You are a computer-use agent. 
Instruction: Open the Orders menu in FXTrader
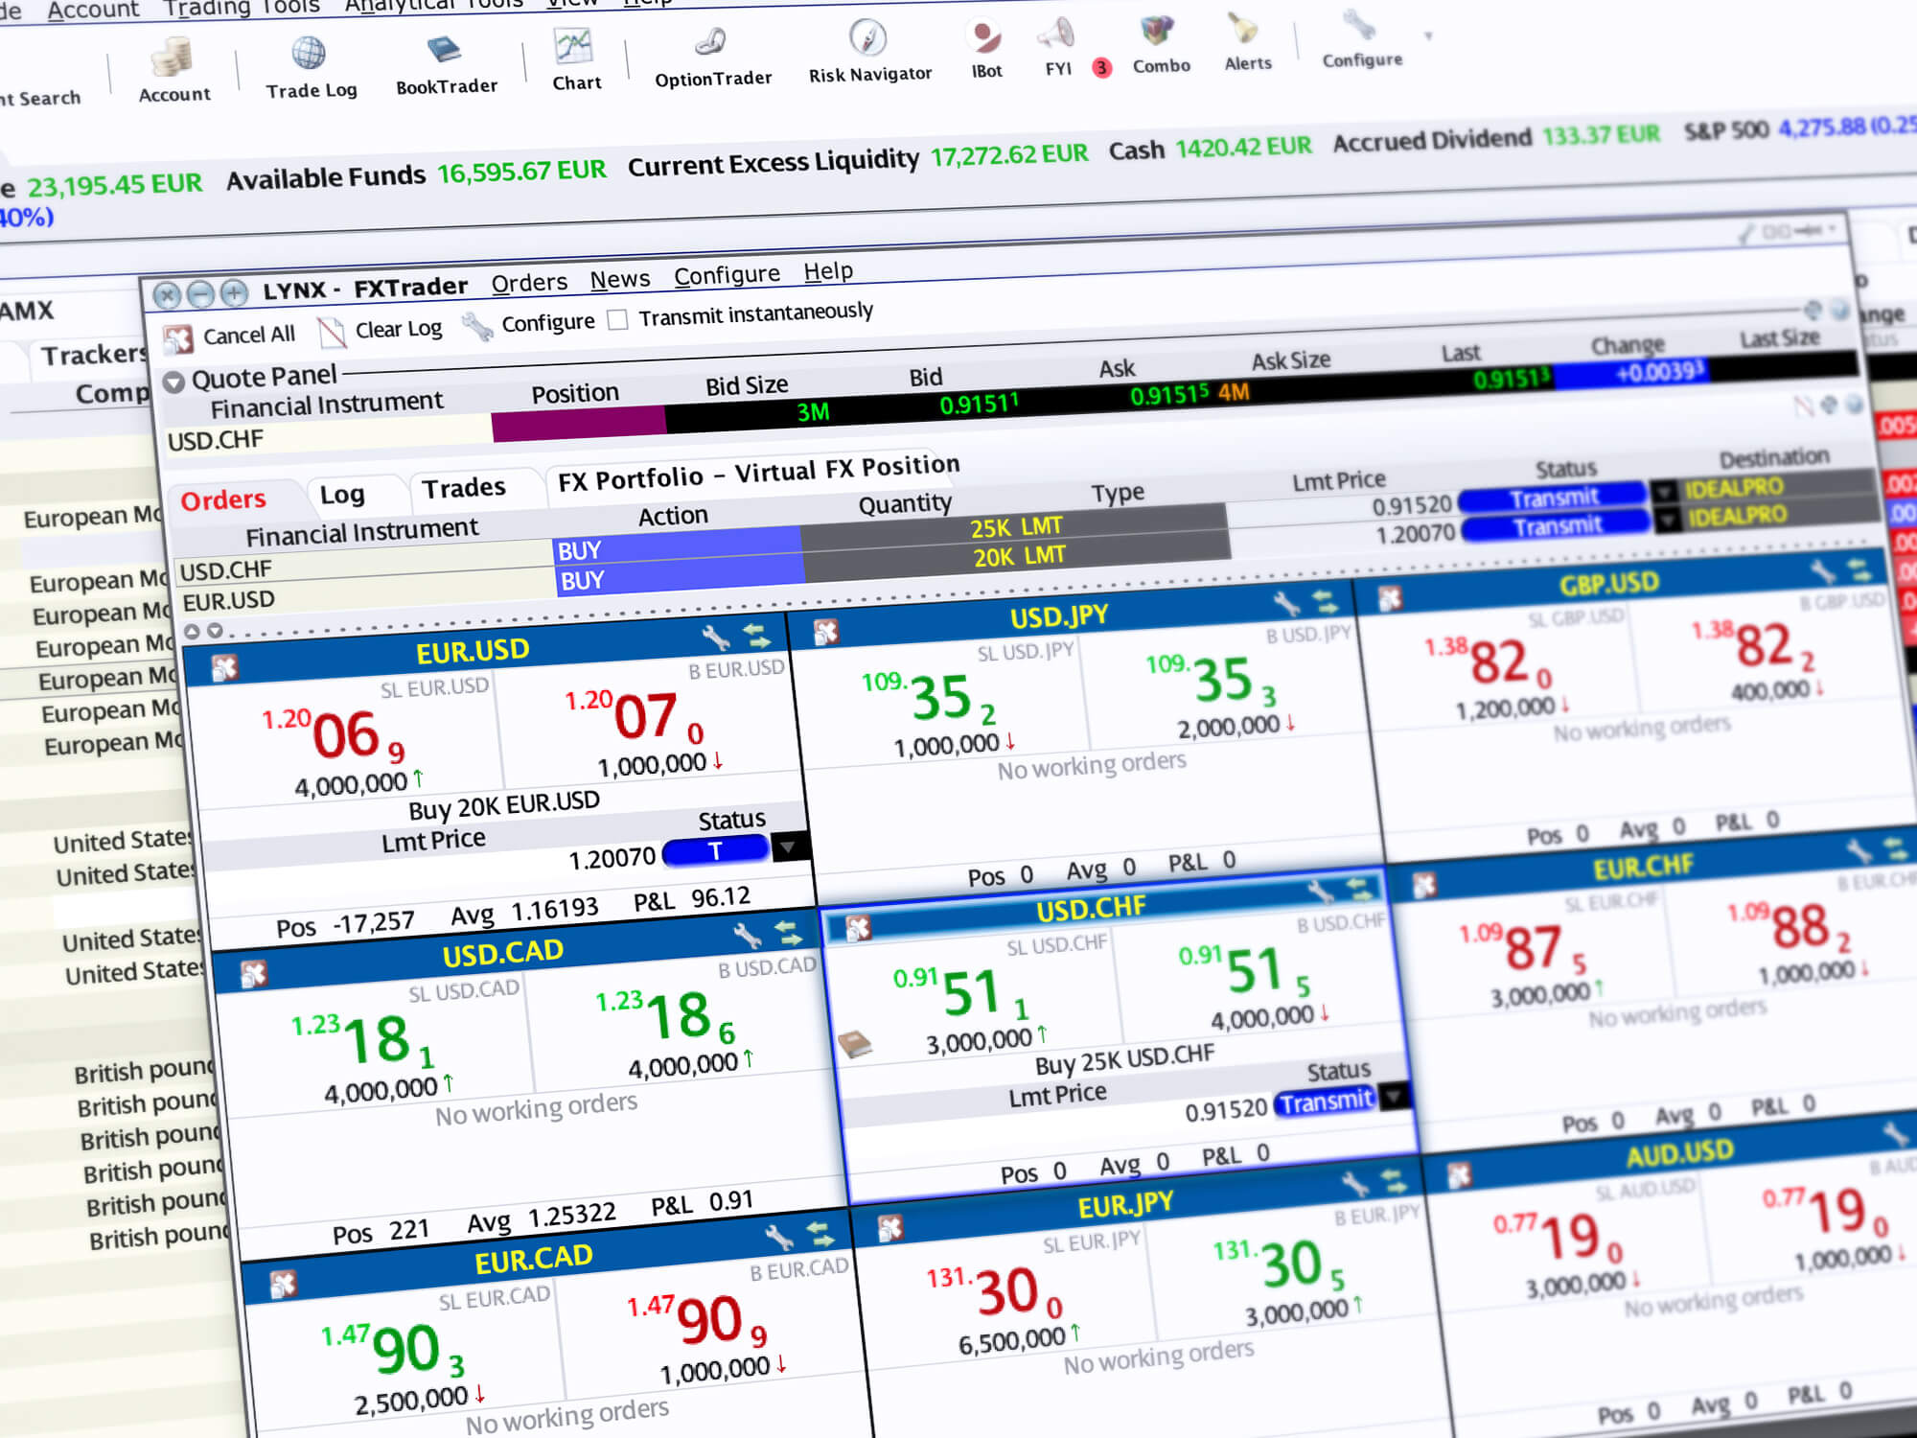tap(529, 283)
